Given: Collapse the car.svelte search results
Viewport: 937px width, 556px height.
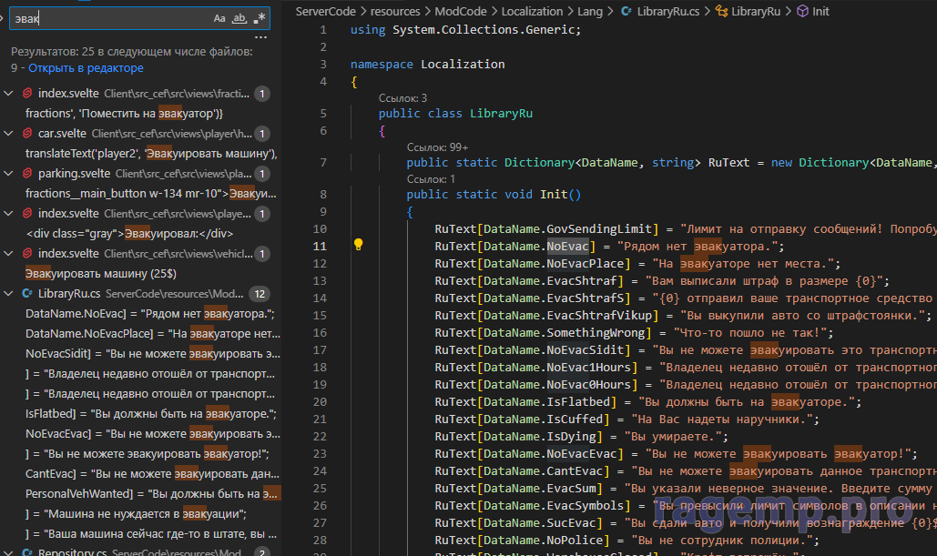Looking at the screenshot, I should [x=9, y=134].
